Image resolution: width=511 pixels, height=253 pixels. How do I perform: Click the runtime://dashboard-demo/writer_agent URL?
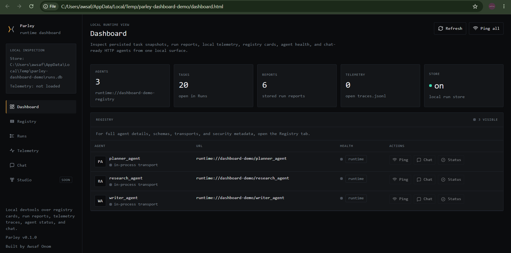point(240,198)
